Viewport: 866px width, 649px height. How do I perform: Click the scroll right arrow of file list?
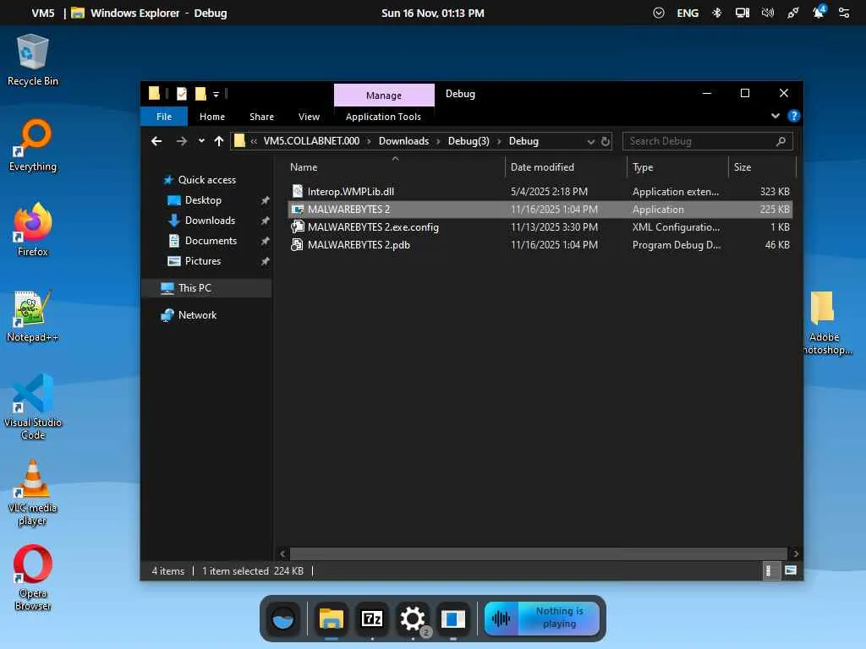[795, 554]
